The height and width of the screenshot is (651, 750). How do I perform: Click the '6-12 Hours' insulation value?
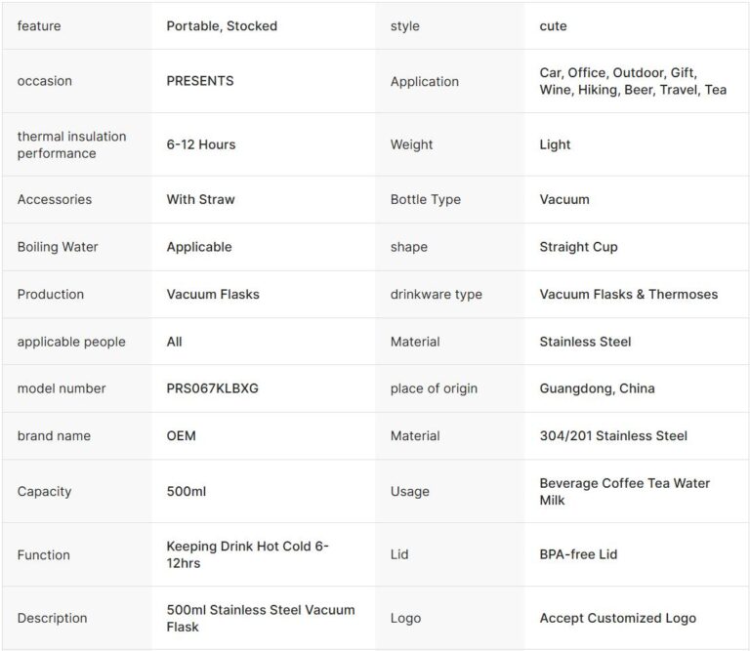(201, 144)
